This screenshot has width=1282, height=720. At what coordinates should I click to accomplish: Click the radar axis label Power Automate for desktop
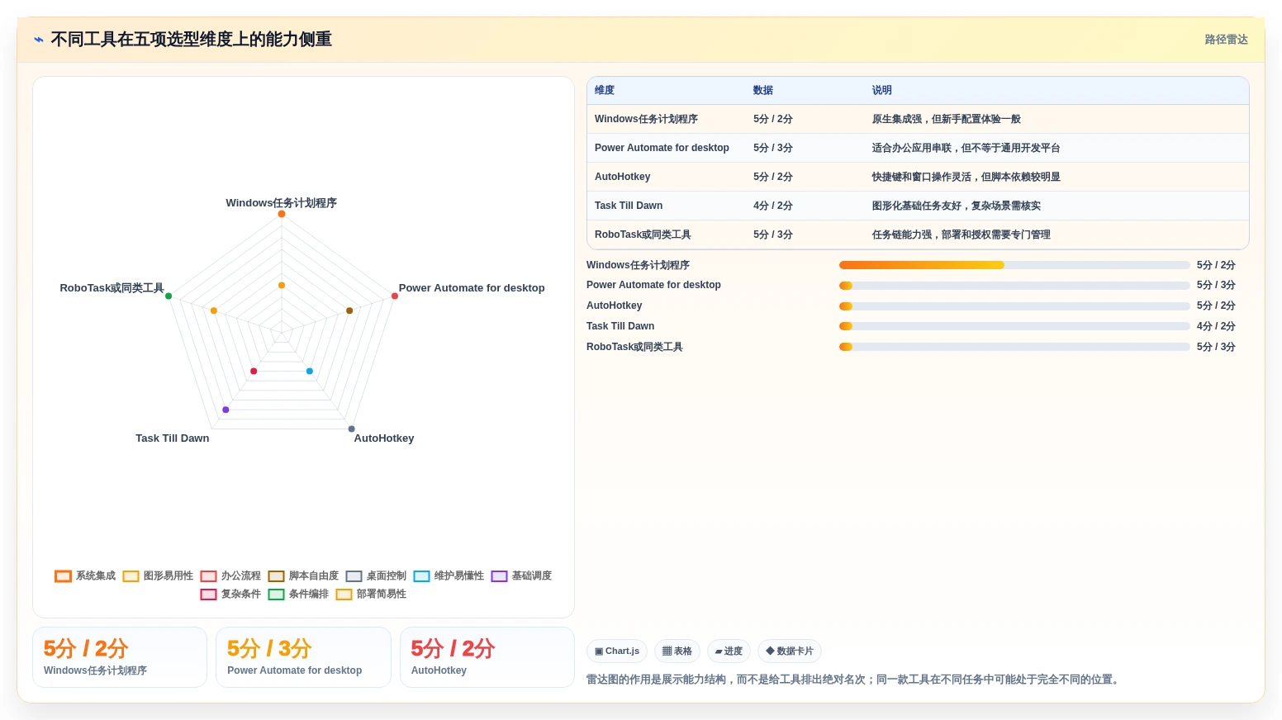click(472, 288)
